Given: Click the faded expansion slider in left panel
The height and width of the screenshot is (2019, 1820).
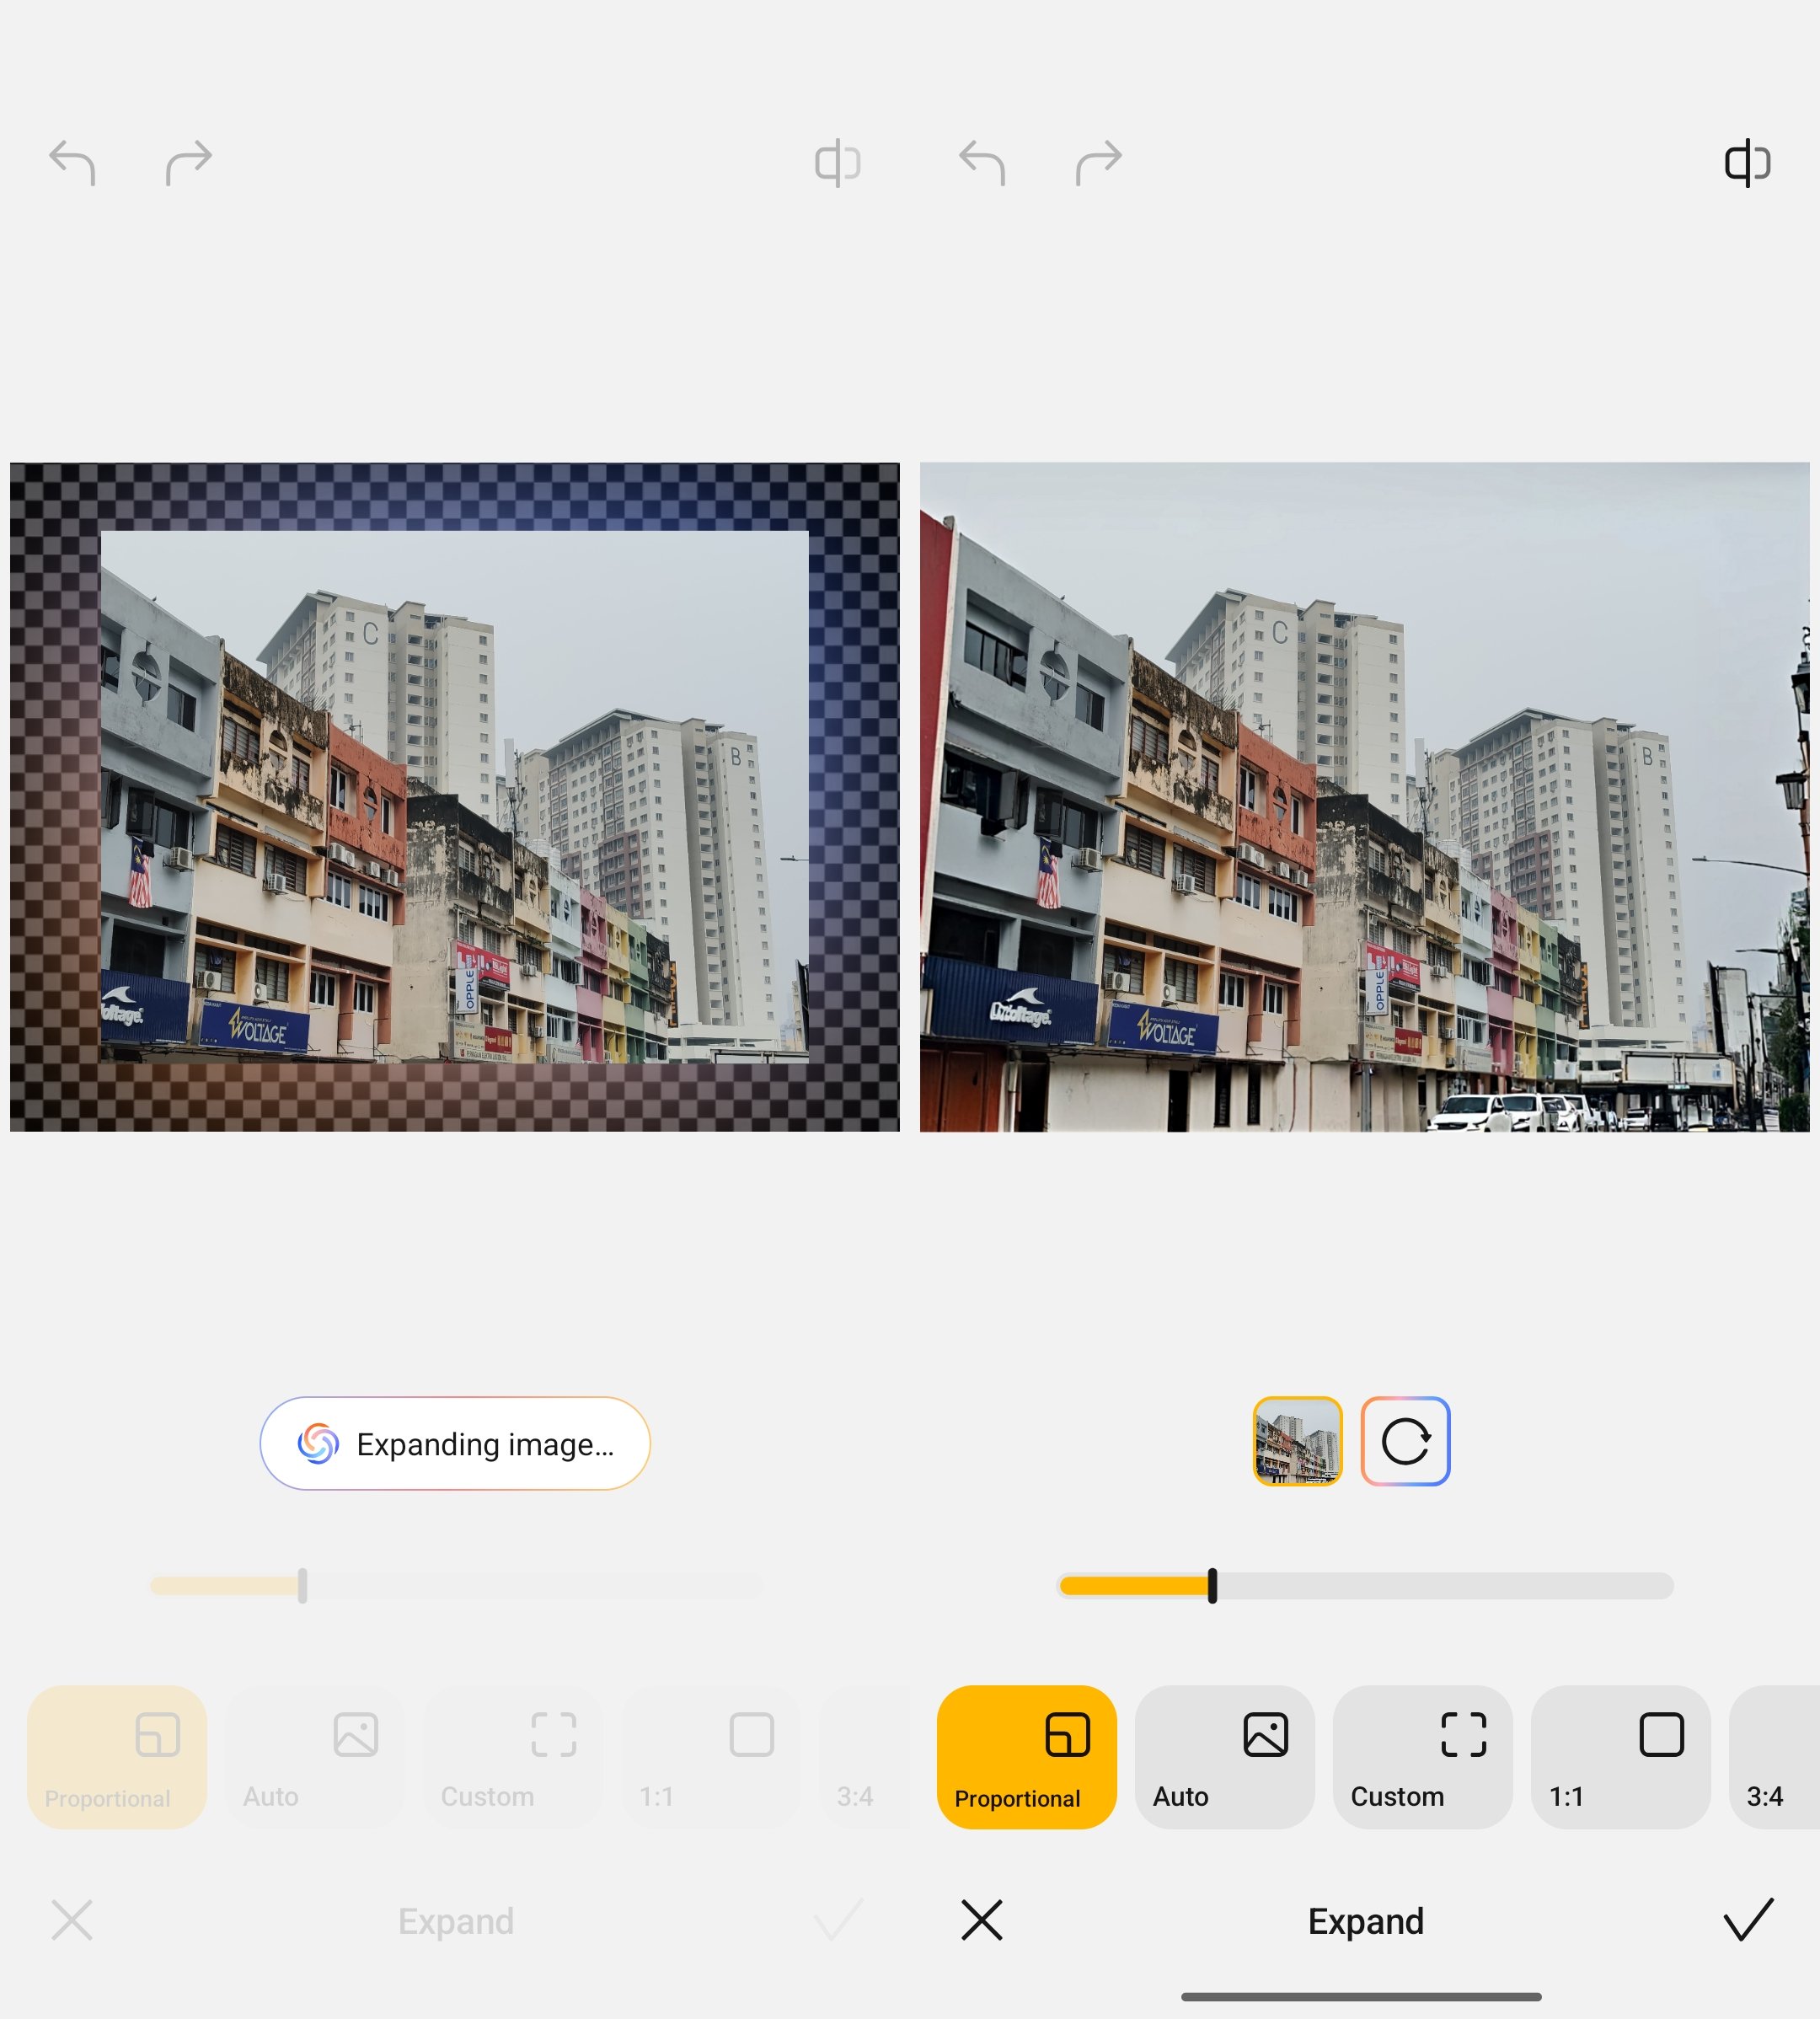Looking at the screenshot, I should (x=456, y=1585).
